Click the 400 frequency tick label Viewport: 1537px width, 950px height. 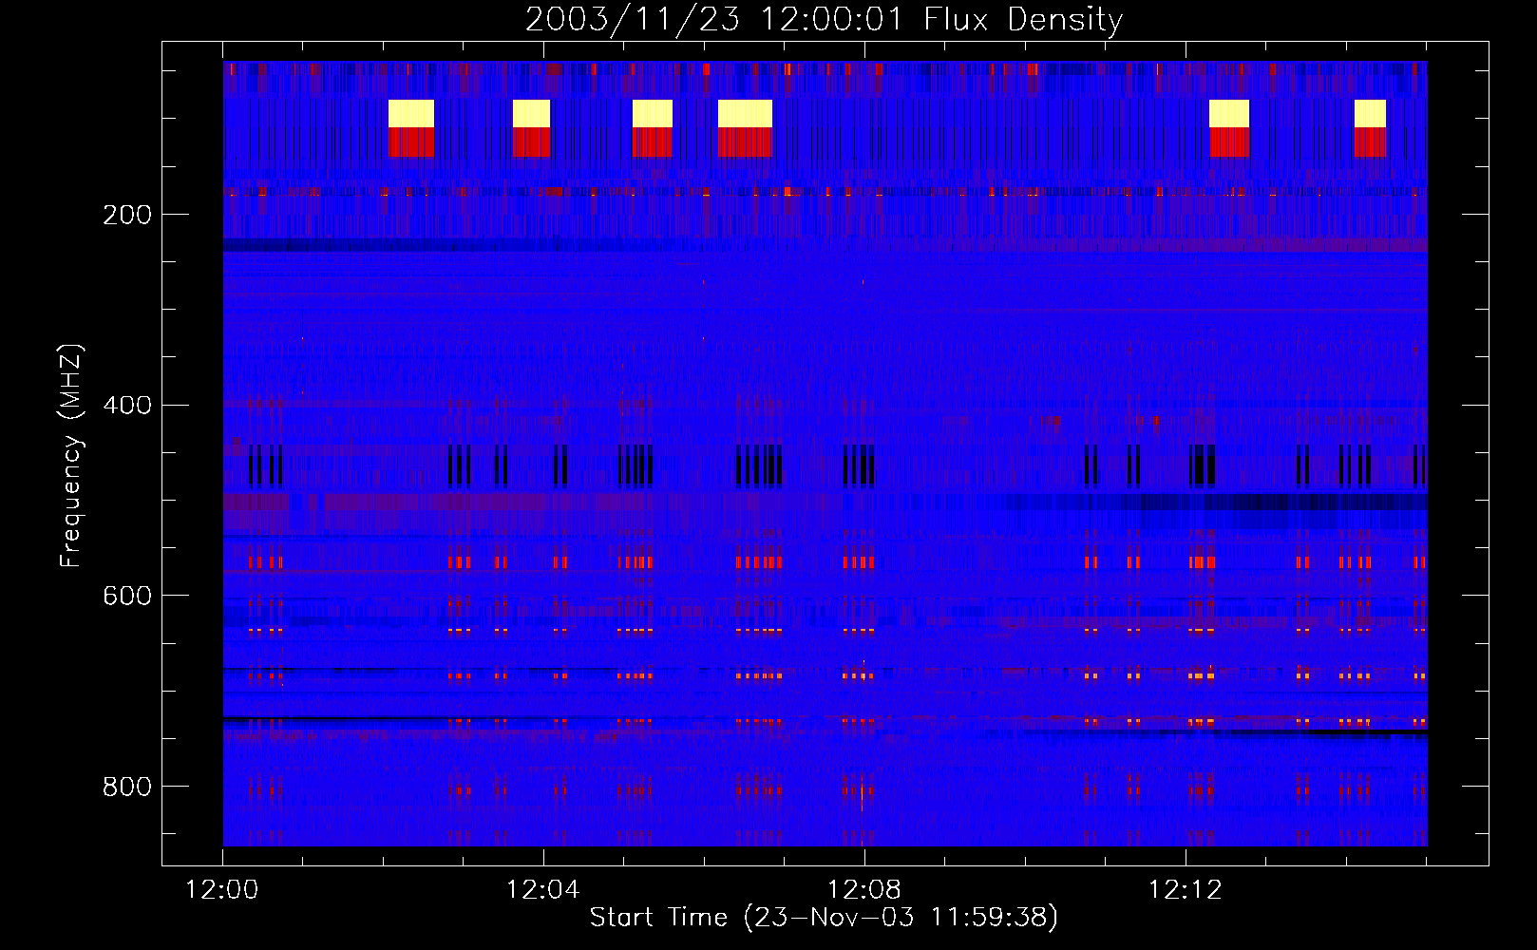pos(127,406)
